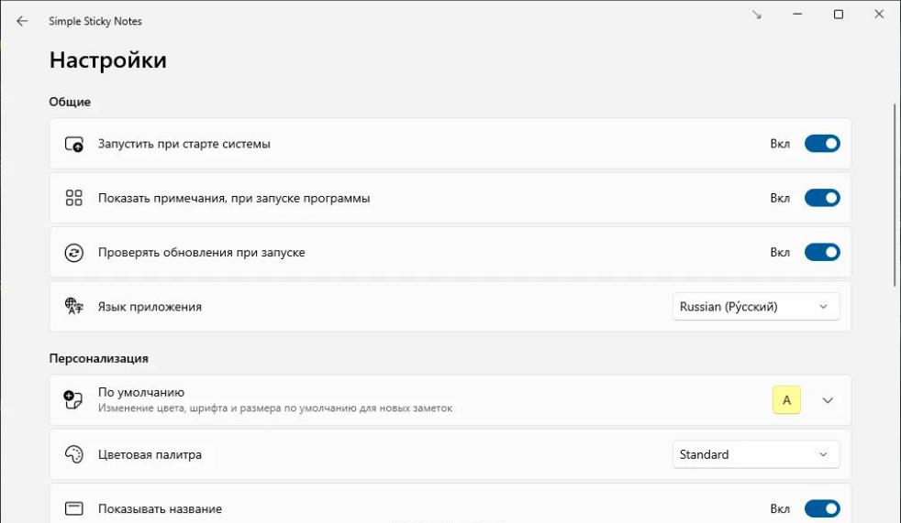Click the По умолчанию settings row

450,400
